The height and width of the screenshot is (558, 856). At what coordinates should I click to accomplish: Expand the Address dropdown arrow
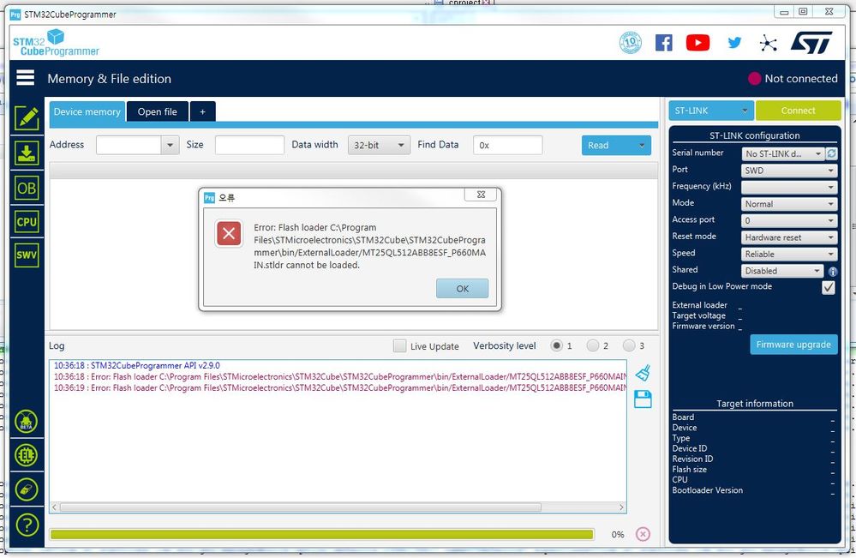(x=170, y=145)
